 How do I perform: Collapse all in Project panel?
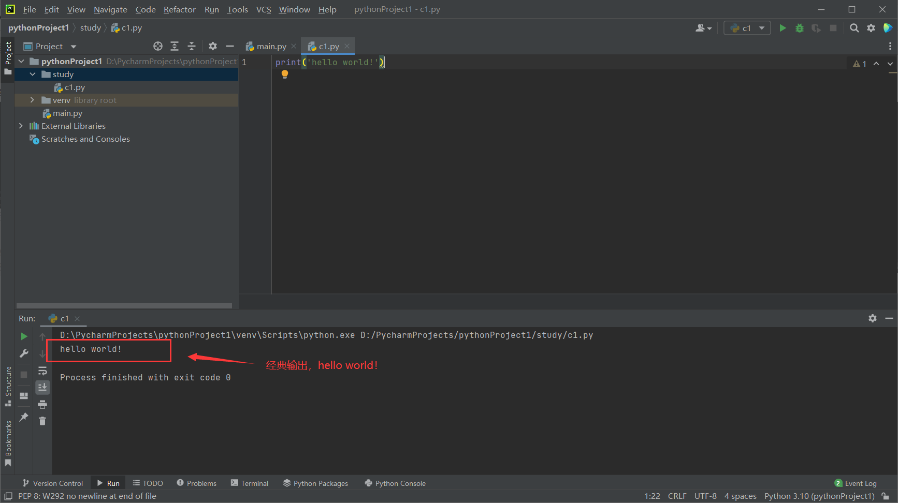pos(192,46)
